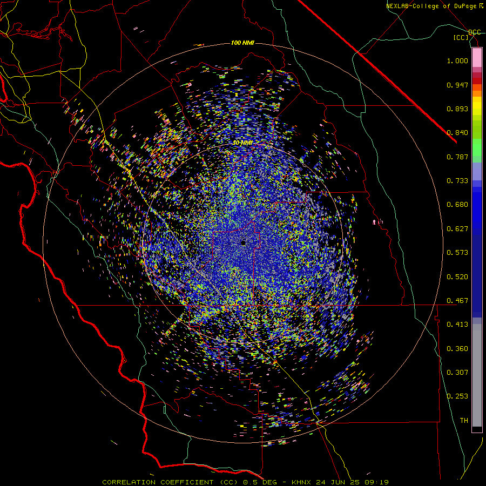Click the 50 NMI range ring label
Viewport: 486px width, 486px height.
coord(242,143)
